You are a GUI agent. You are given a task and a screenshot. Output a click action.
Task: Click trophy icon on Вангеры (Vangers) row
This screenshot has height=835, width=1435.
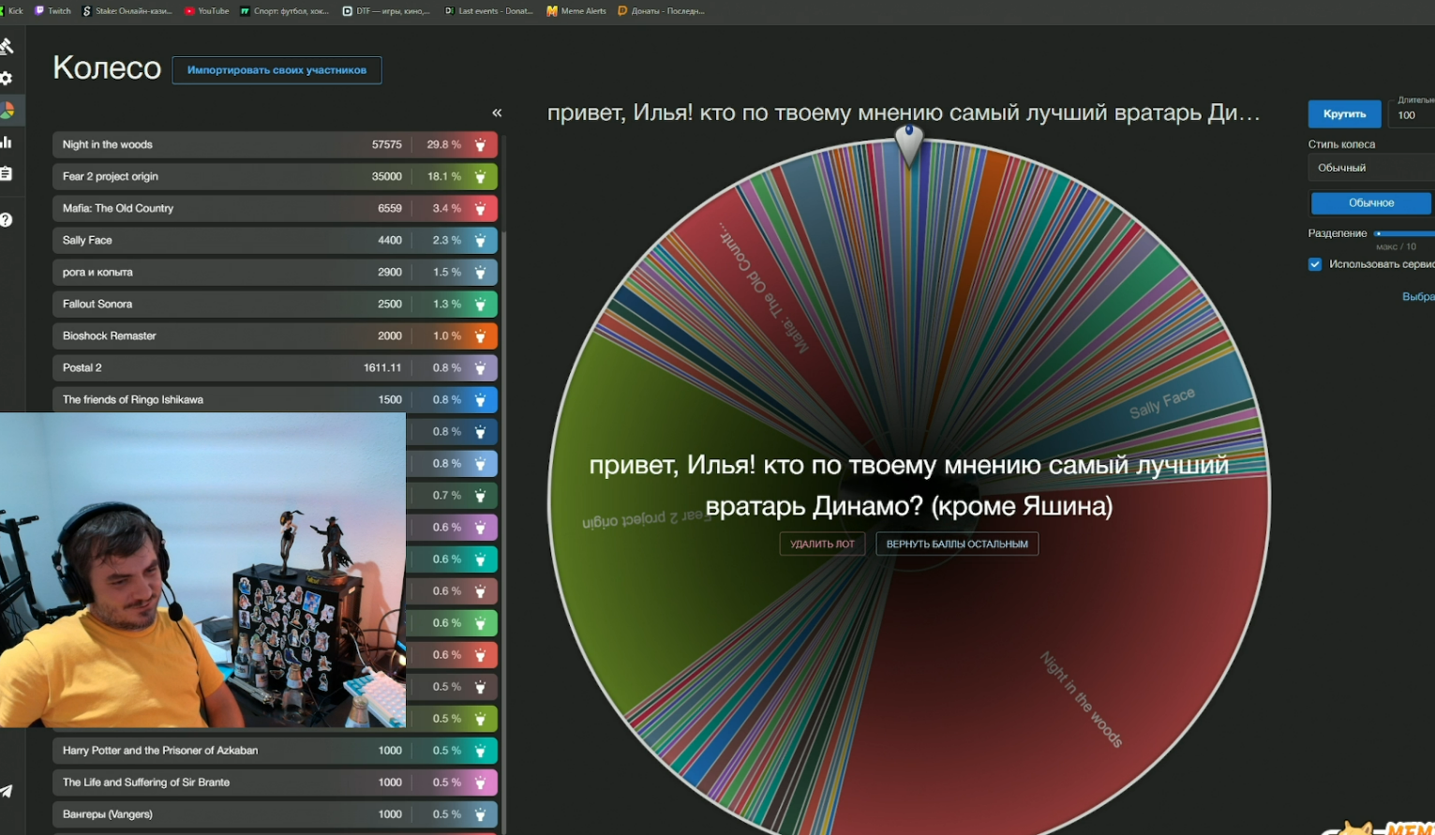pos(480,814)
